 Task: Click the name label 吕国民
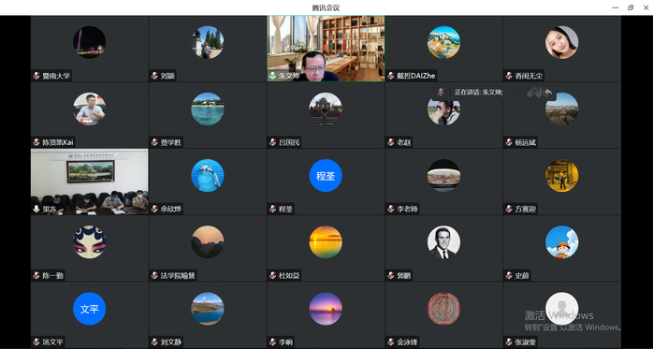point(289,142)
